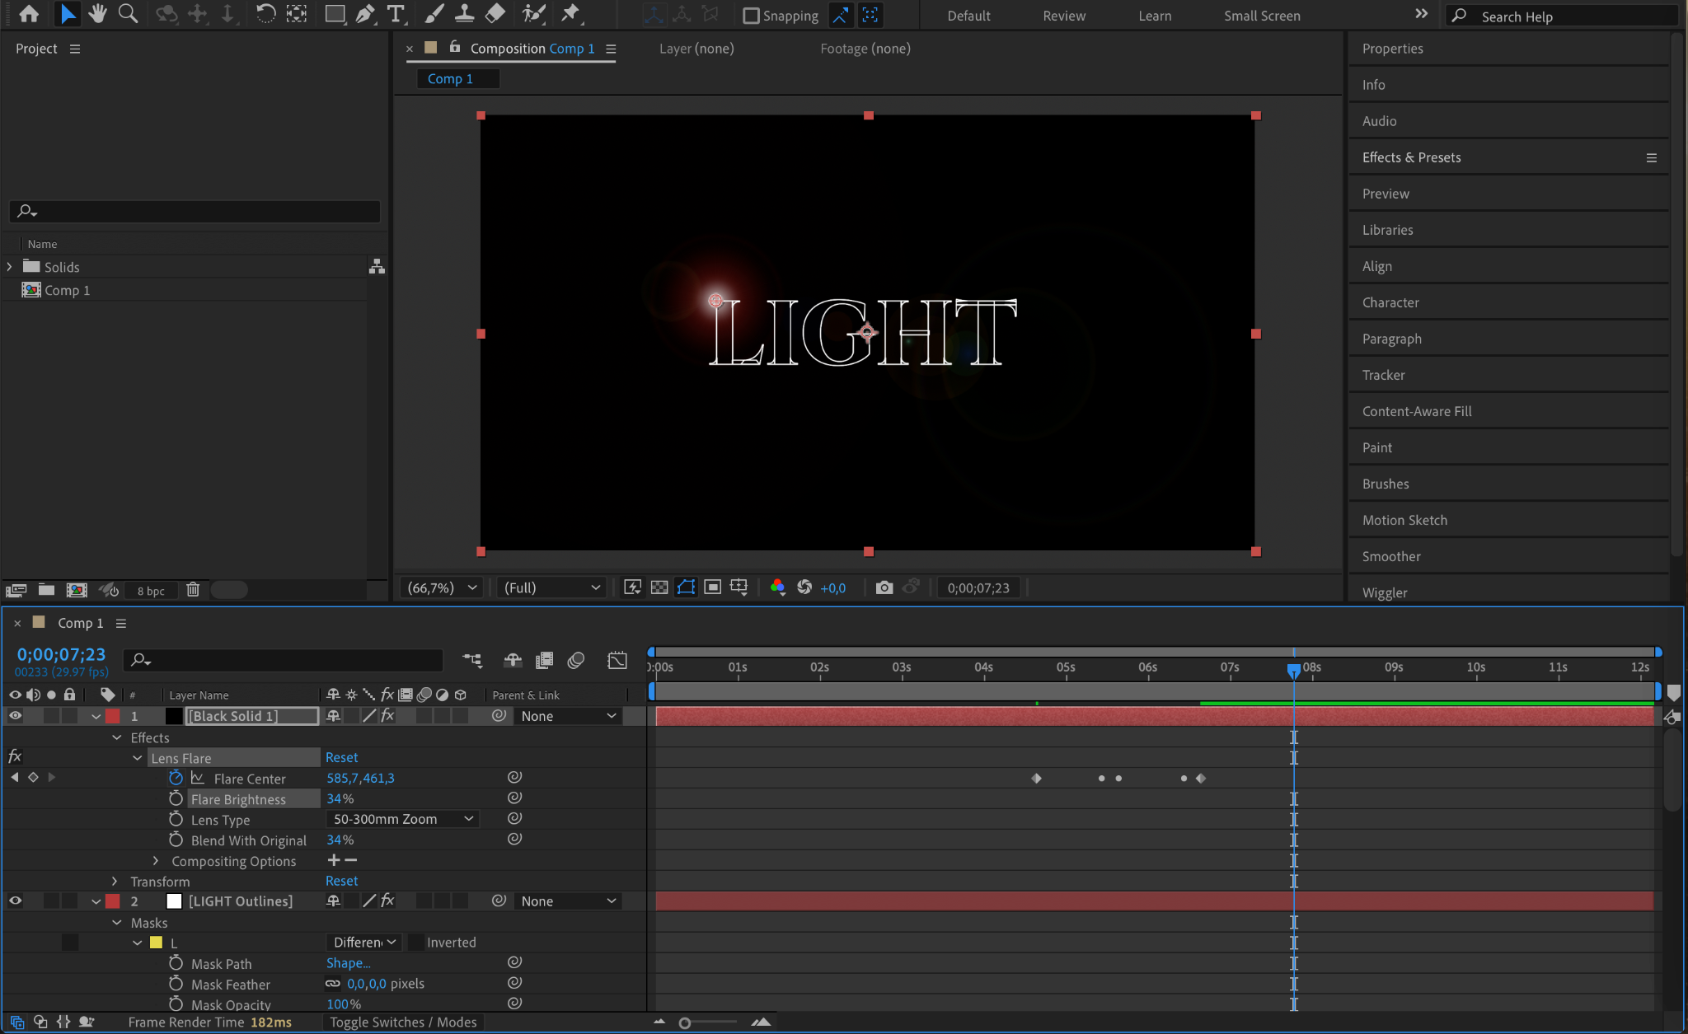This screenshot has height=1034, width=1688.
Task: Delete selected project item via trash icon
Action: 193,590
